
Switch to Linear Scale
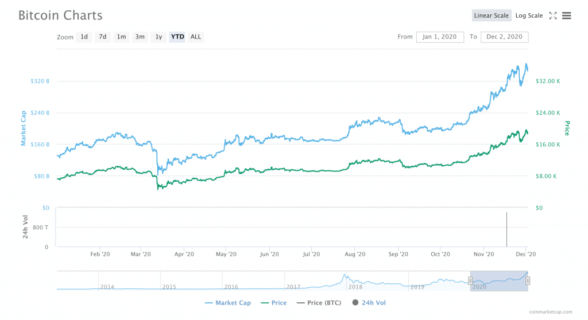pos(492,15)
